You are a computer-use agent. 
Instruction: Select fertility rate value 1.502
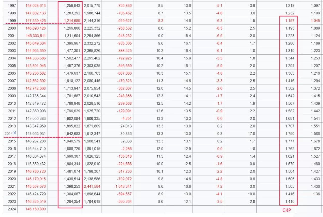(x=290, y=88)
